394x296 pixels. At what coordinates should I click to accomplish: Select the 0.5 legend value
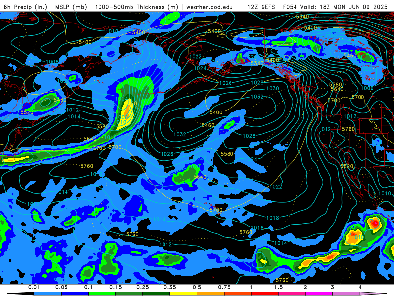pyautogui.click(x=197, y=287)
